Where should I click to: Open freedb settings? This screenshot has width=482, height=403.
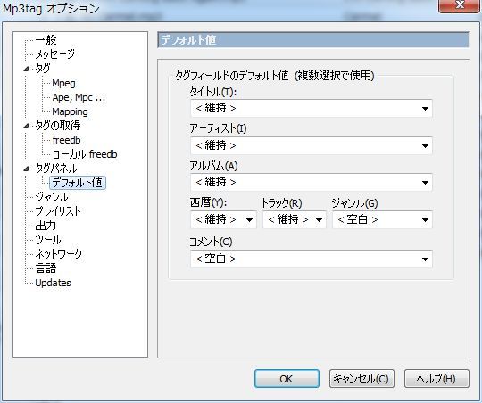tap(66, 140)
